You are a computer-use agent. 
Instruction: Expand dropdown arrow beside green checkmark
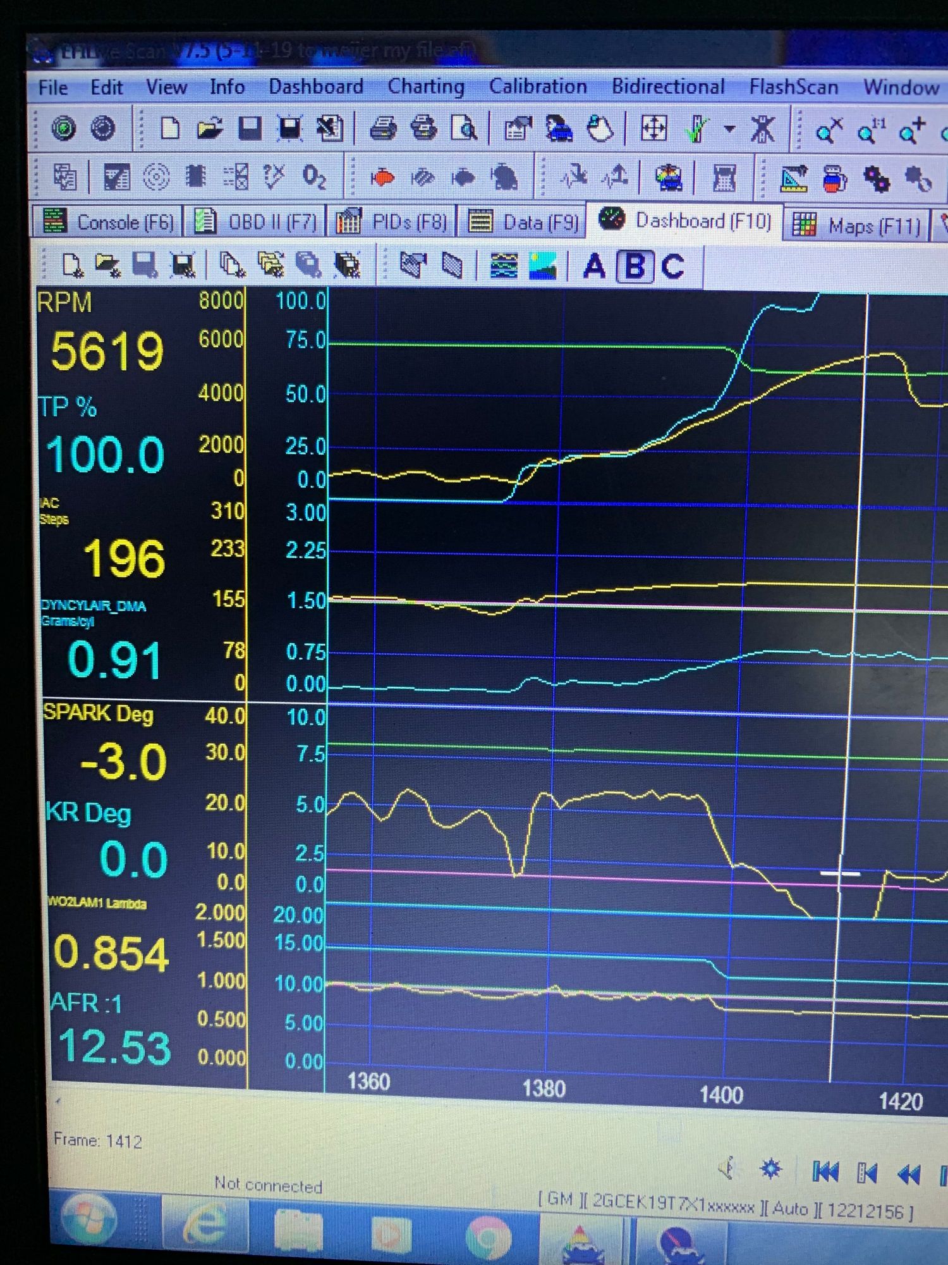729,129
